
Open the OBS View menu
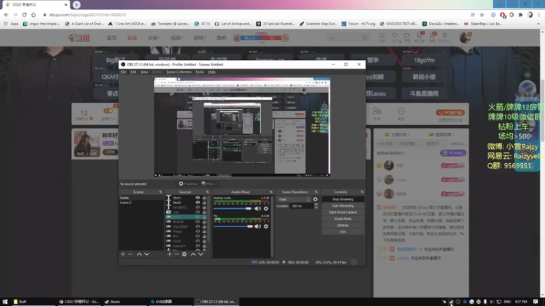pos(144,72)
